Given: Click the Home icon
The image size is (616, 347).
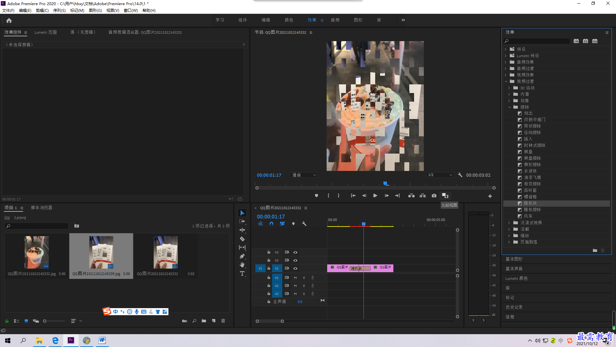Looking at the screenshot, I should 9,20.
